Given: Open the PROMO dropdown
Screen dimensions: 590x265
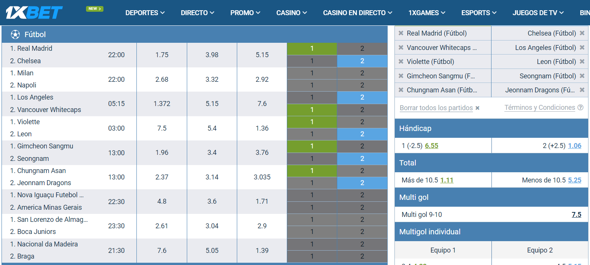Looking at the screenshot, I should (245, 13).
